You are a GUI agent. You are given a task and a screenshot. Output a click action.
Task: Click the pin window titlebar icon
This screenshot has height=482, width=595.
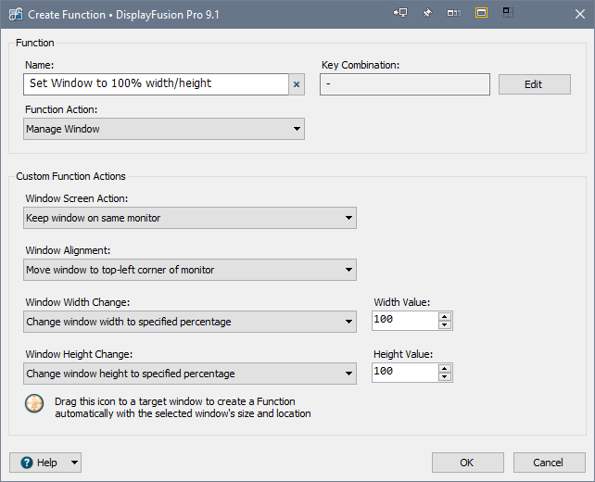click(x=427, y=13)
